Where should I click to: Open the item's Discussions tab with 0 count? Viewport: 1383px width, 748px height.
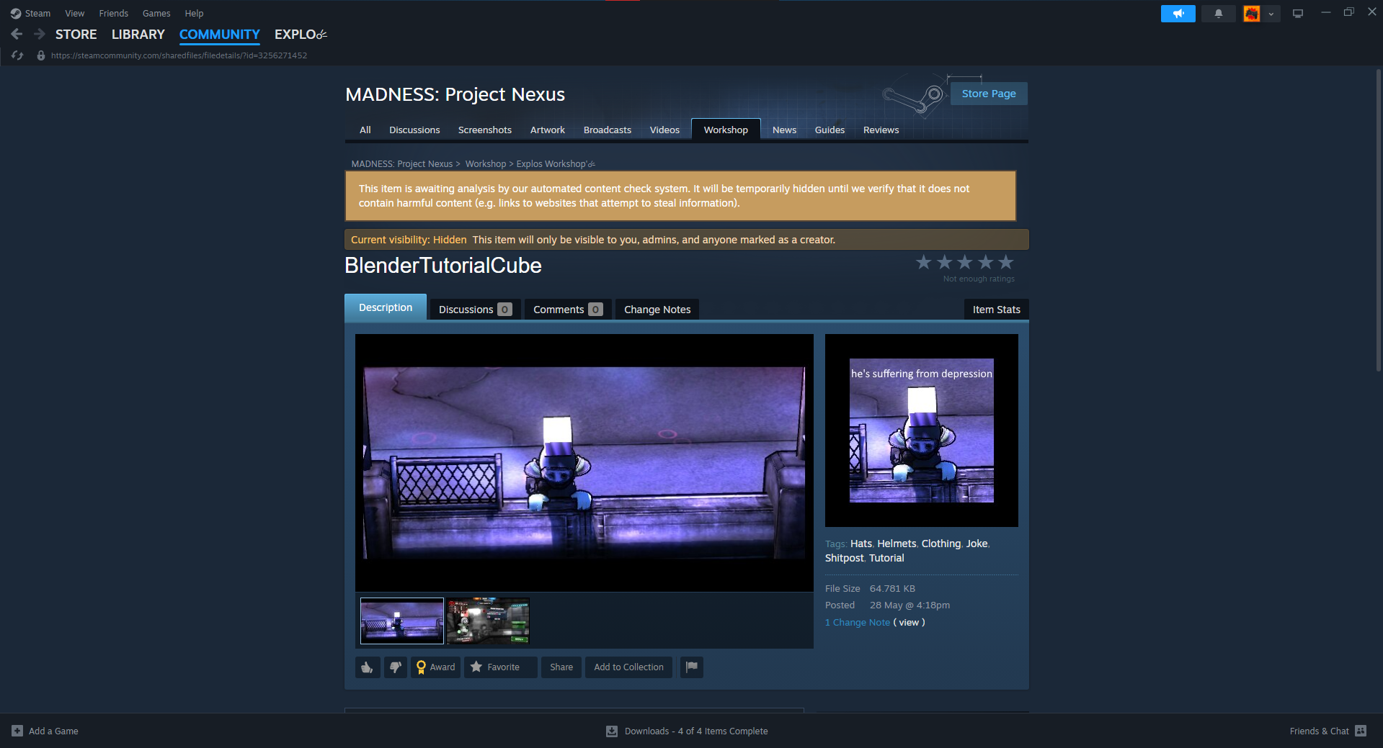(476, 310)
